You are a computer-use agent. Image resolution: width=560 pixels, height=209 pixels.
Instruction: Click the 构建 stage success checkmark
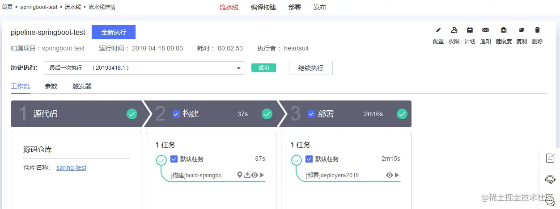(267, 114)
